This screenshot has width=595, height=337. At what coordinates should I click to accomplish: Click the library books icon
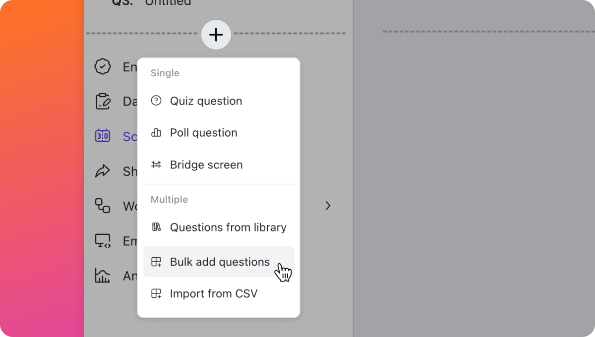click(x=156, y=227)
